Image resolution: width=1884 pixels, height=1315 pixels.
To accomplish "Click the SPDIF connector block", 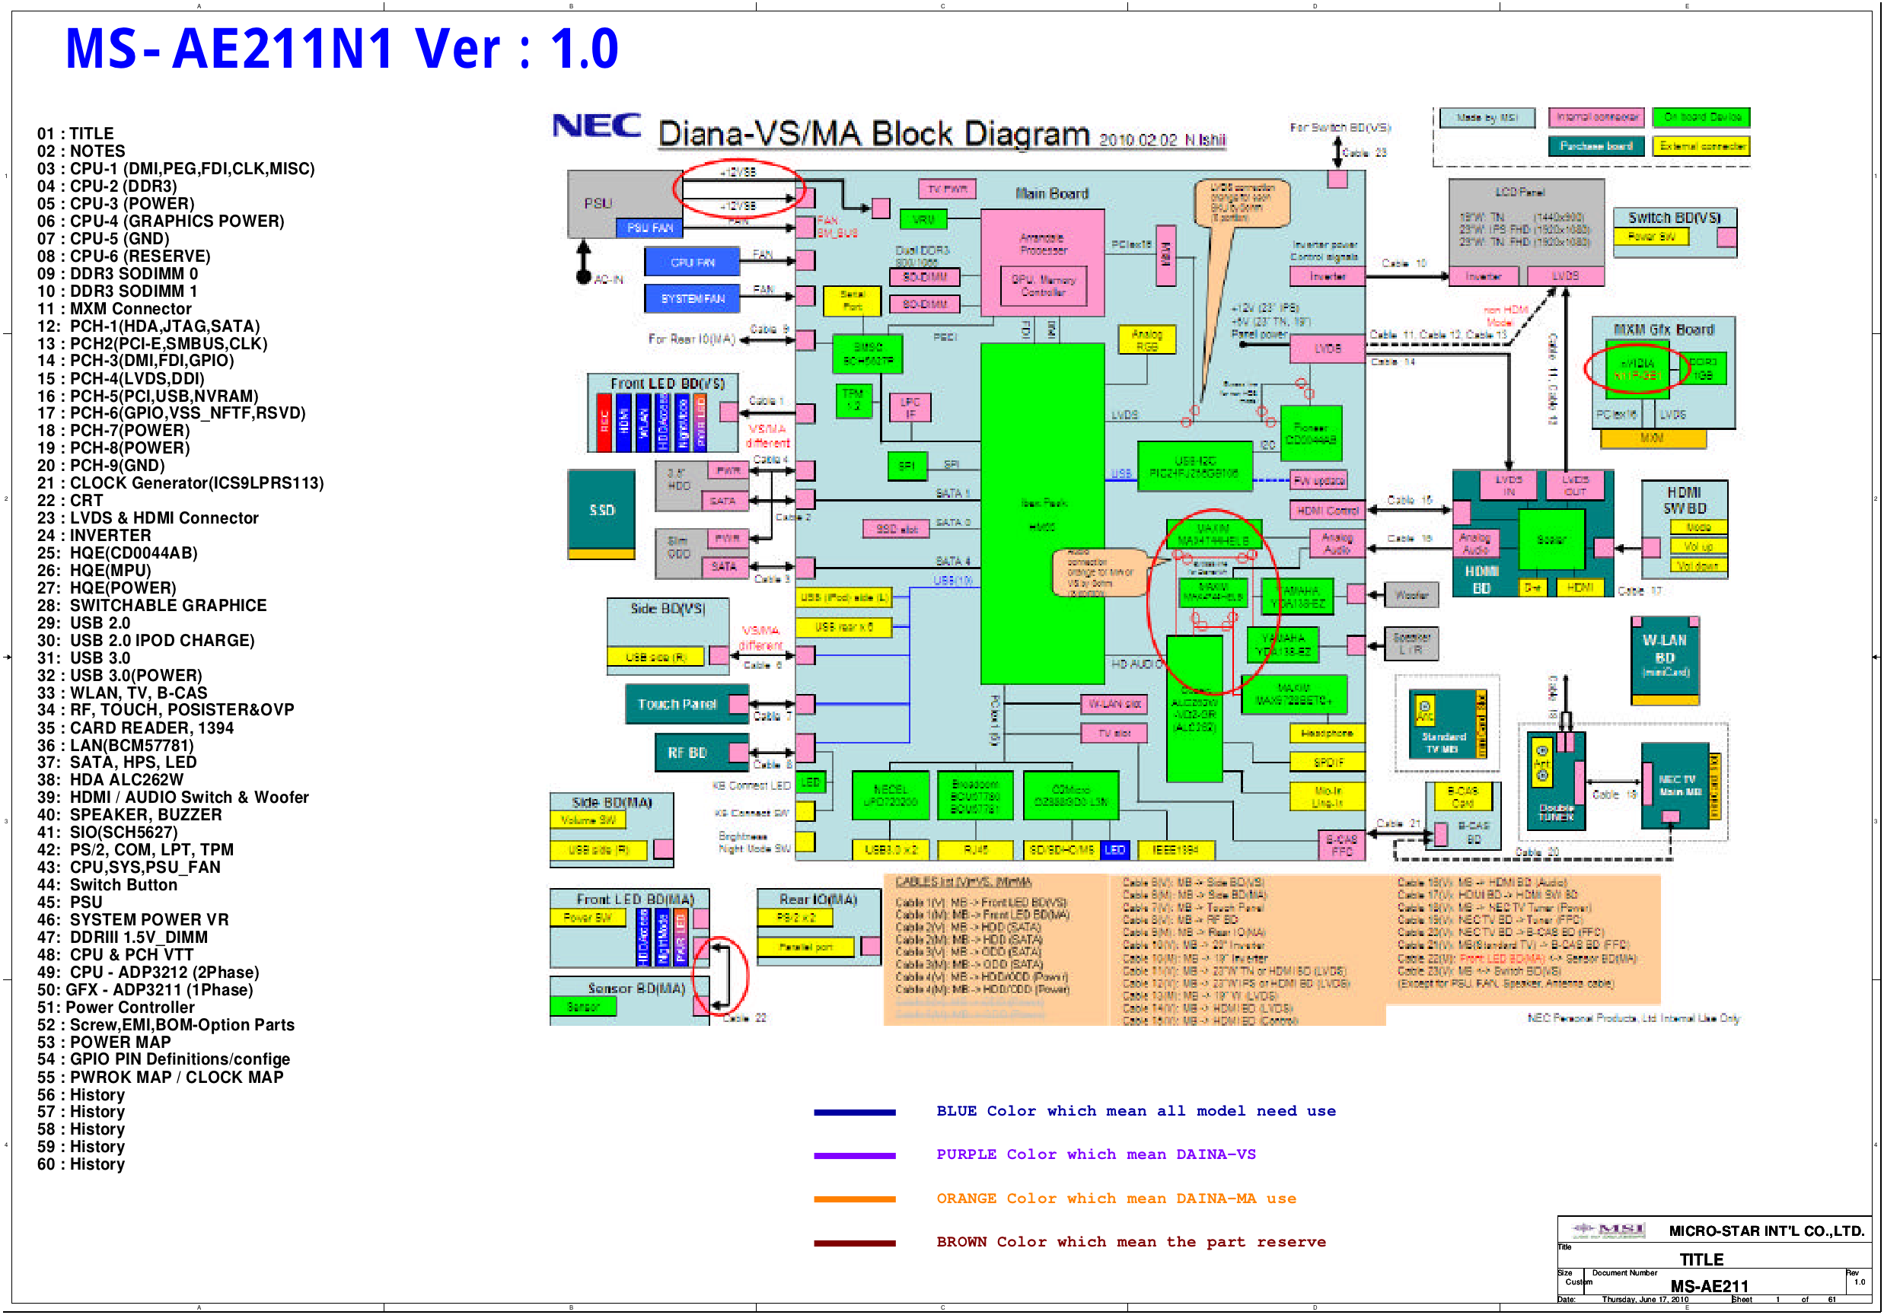I will [x=1327, y=763].
